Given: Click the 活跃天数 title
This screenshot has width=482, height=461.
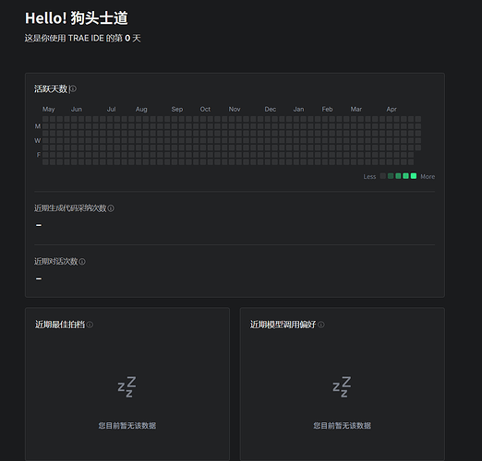Looking at the screenshot, I should pyautogui.click(x=51, y=89).
